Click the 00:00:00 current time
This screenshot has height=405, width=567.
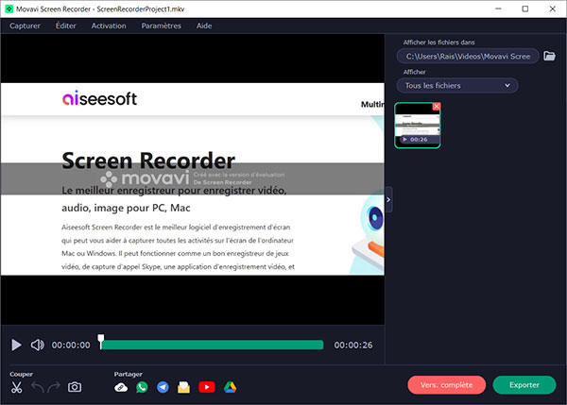point(71,345)
